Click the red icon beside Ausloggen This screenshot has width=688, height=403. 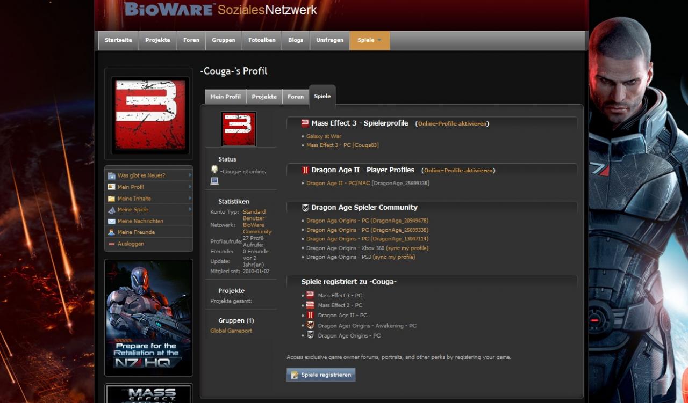(111, 244)
